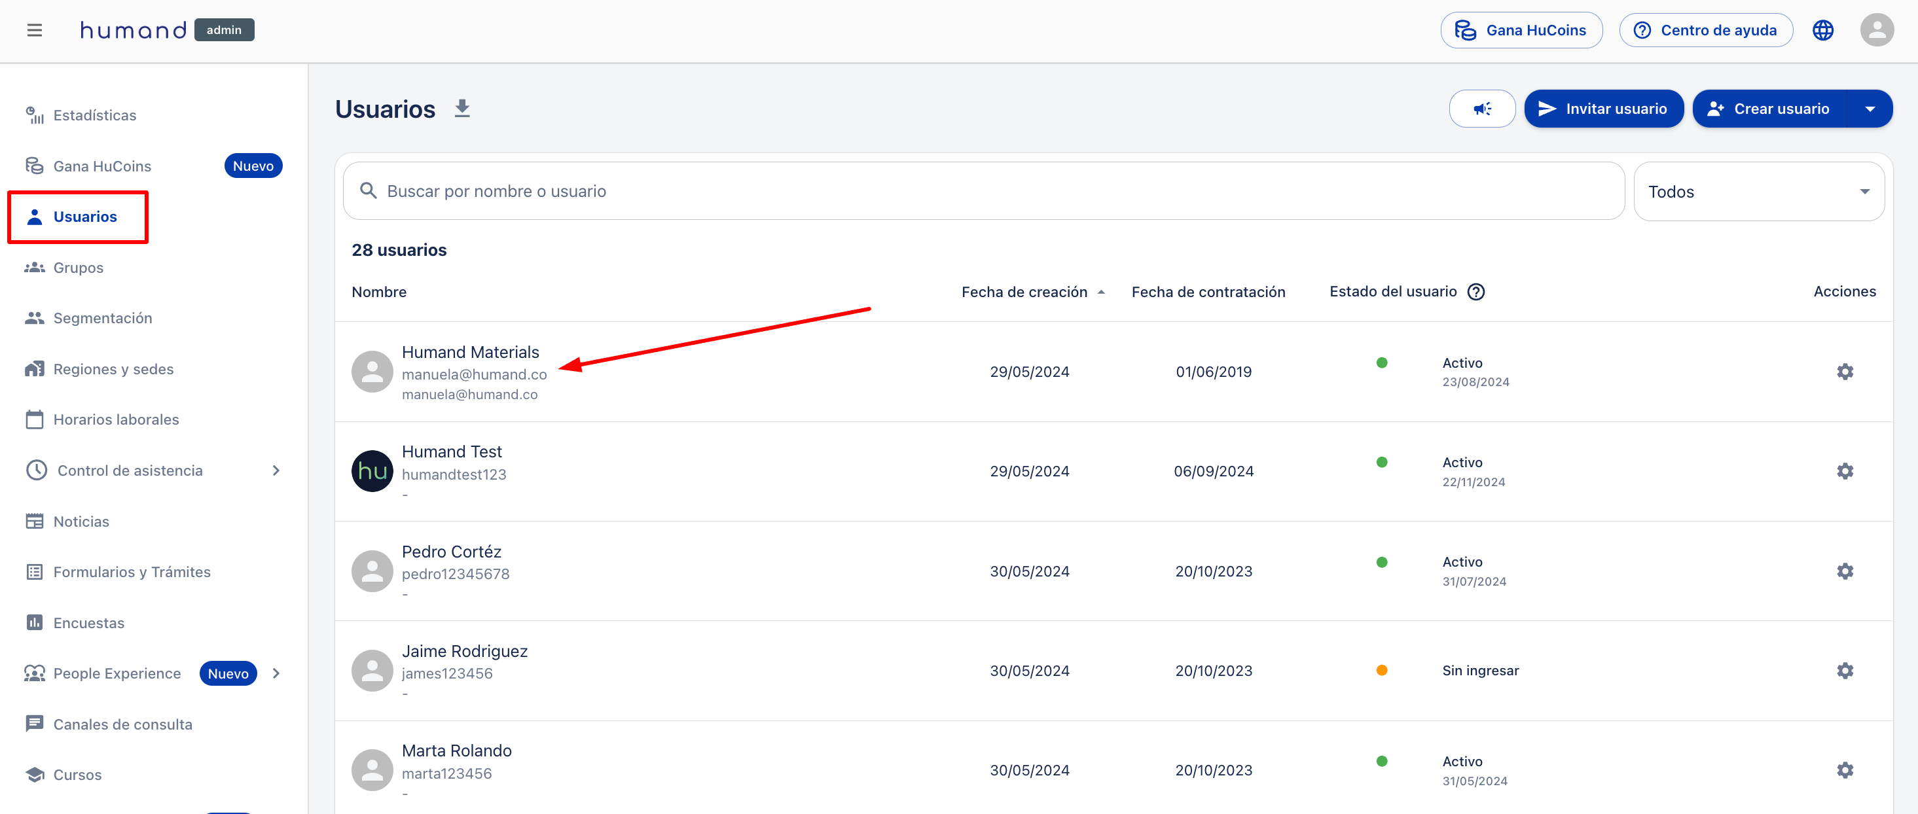
Task: Click the Invitar usuario button
Action: (1602, 109)
